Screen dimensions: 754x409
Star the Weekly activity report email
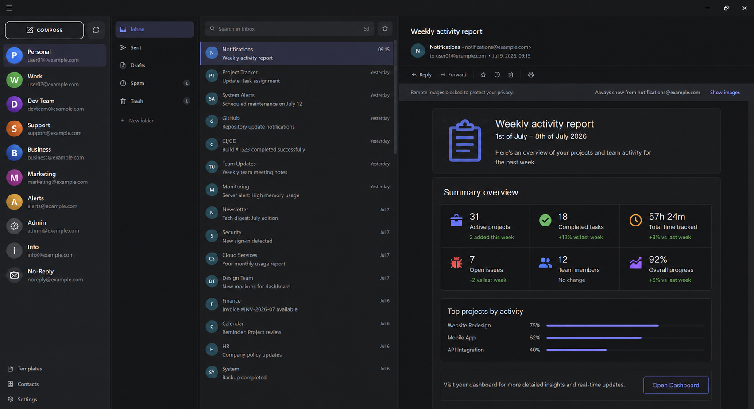pos(483,74)
